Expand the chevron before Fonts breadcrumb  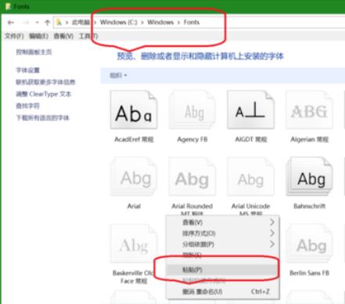pyautogui.click(x=179, y=23)
